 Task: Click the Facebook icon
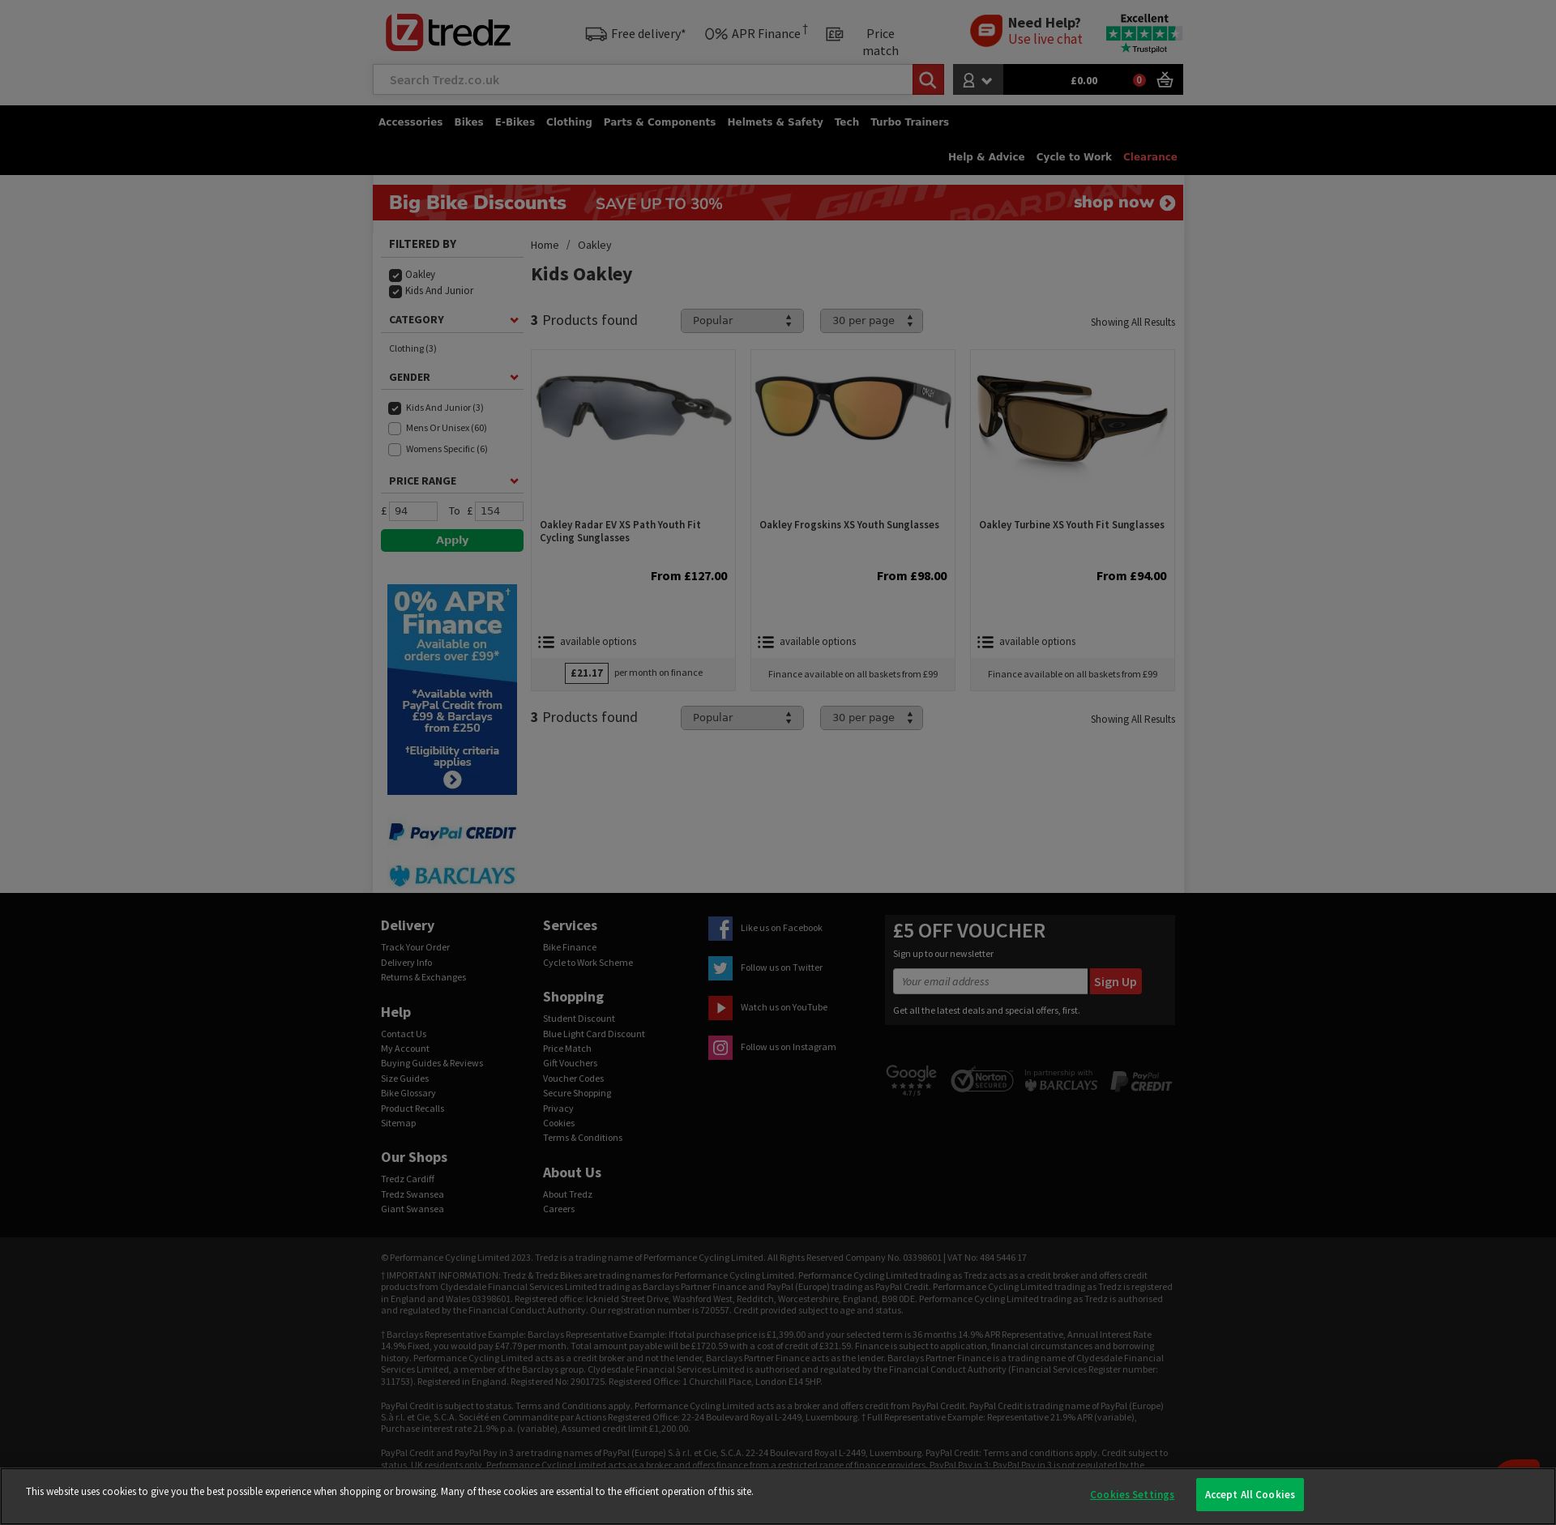(x=720, y=929)
